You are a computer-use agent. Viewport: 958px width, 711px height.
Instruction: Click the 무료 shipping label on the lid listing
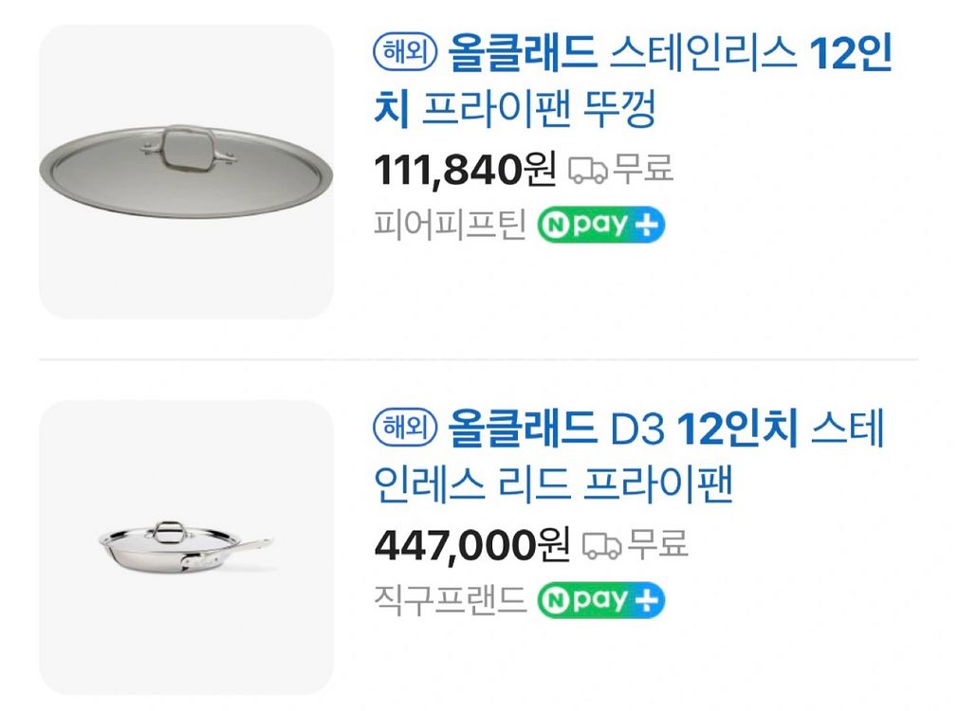coord(643,170)
